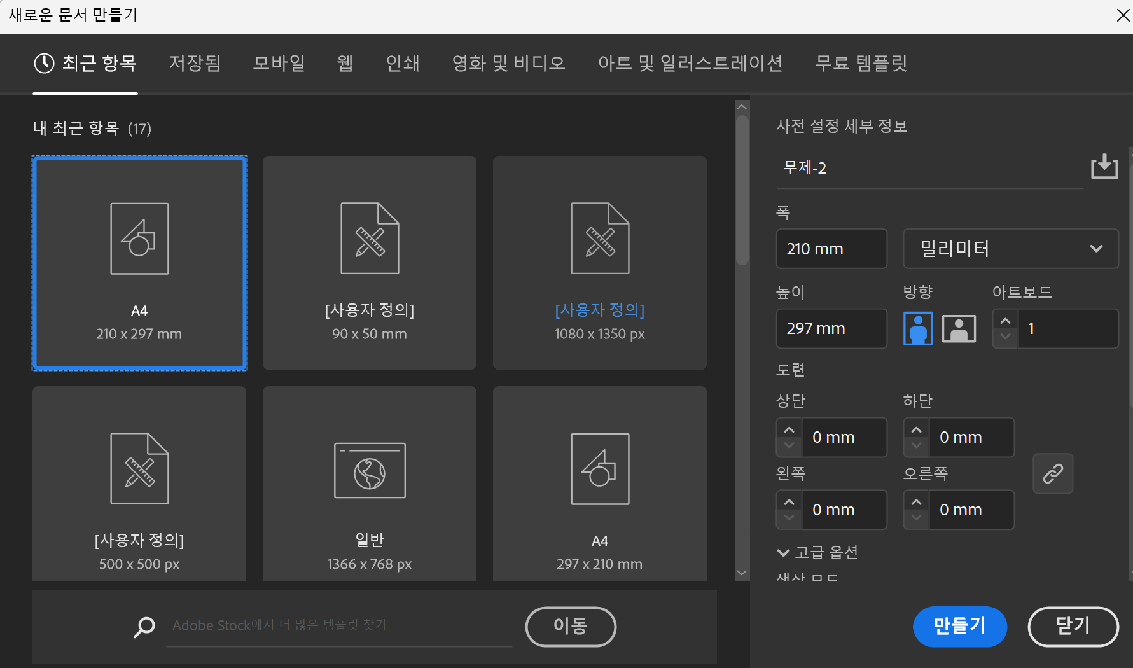Increase top bleed using its up arrow
This screenshot has width=1133, height=668.
coord(789,428)
